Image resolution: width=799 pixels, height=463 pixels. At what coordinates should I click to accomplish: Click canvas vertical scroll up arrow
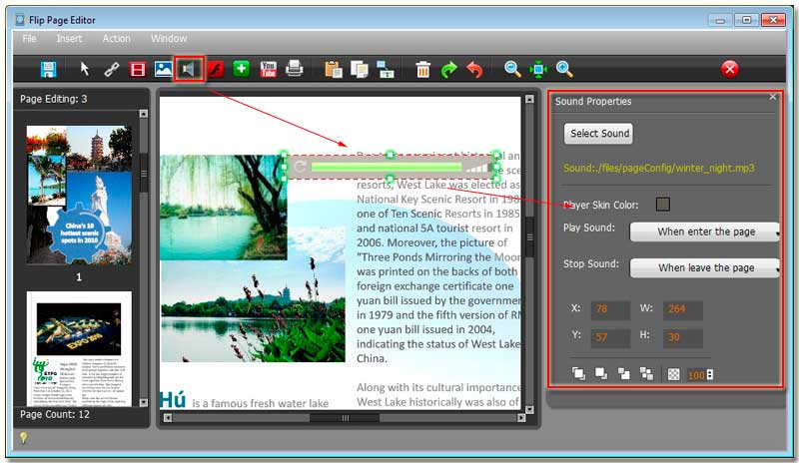coord(529,100)
